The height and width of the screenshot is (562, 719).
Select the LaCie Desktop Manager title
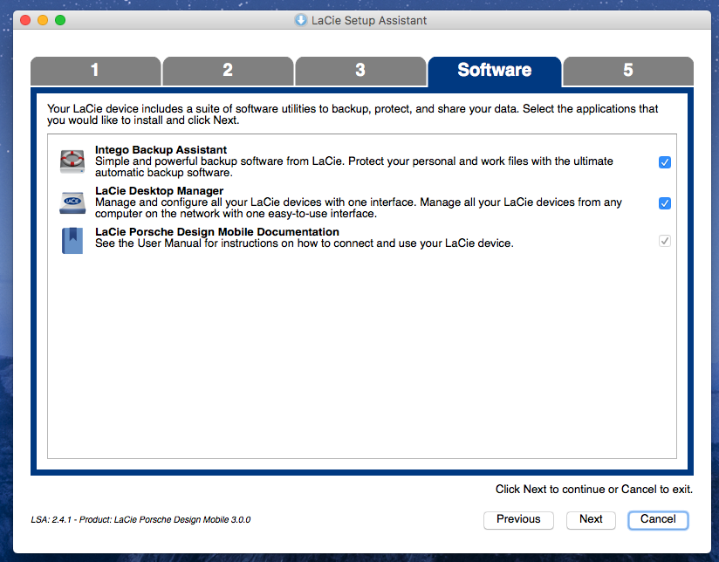tap(159, 191)
